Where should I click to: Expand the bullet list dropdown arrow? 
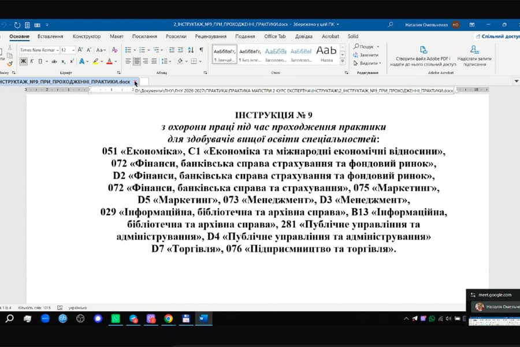pos(135,50)
